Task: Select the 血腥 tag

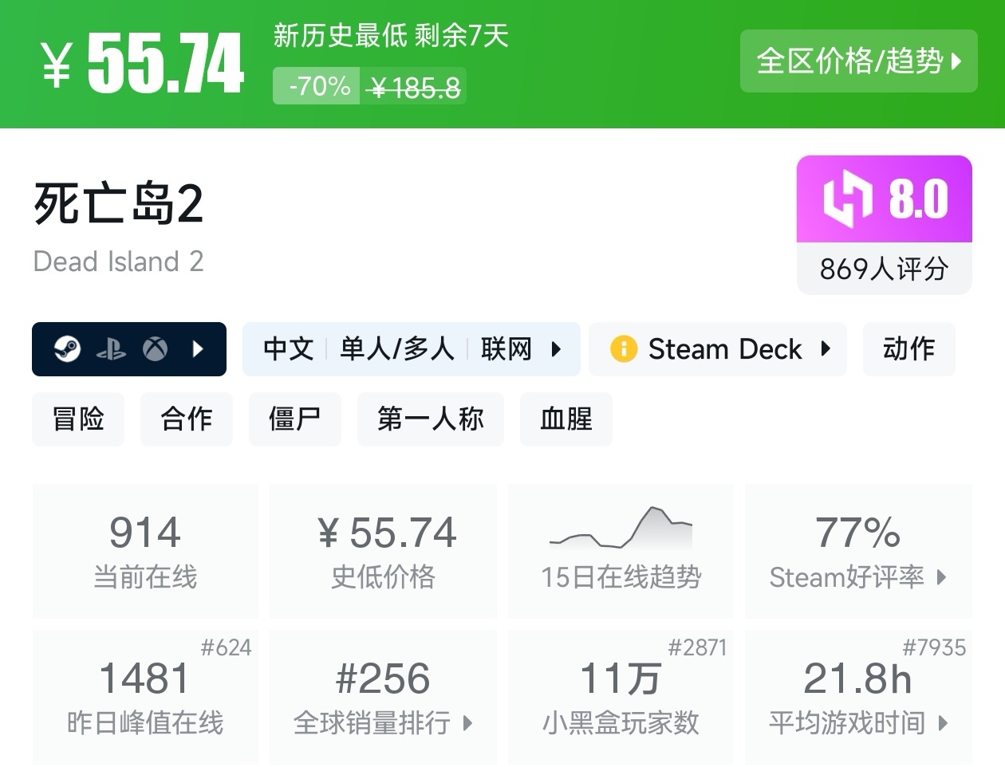Action: [566, 419]
